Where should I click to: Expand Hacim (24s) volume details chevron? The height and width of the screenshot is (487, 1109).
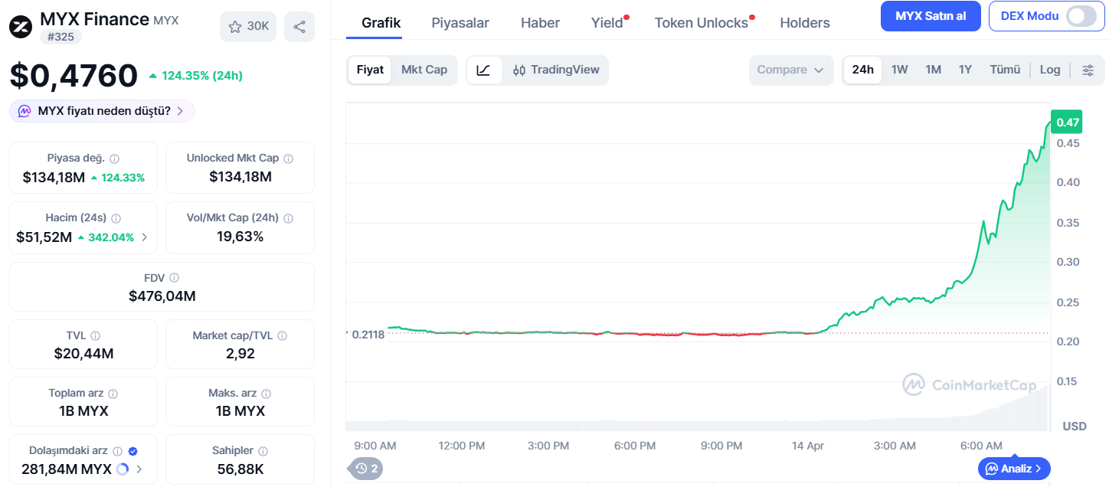coord(146,237)
